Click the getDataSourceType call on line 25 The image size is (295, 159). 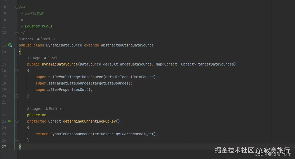click(x=134, y=134)
